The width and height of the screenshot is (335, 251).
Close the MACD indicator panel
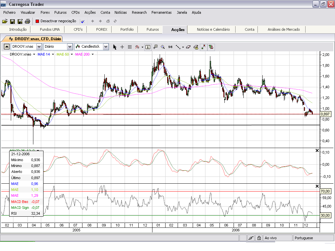tap(317, 150)
